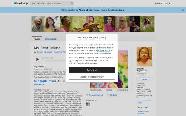186x116 pixels.
Task: Click the album cover artwork
Action: tap(109, 70)
